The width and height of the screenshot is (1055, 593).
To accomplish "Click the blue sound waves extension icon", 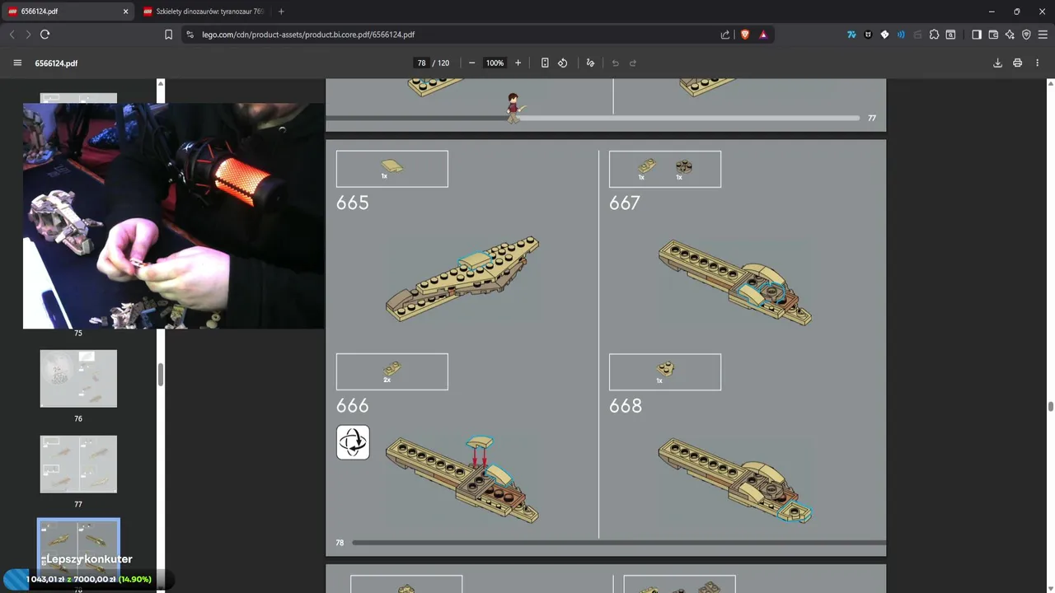I will tap(901, 35).
